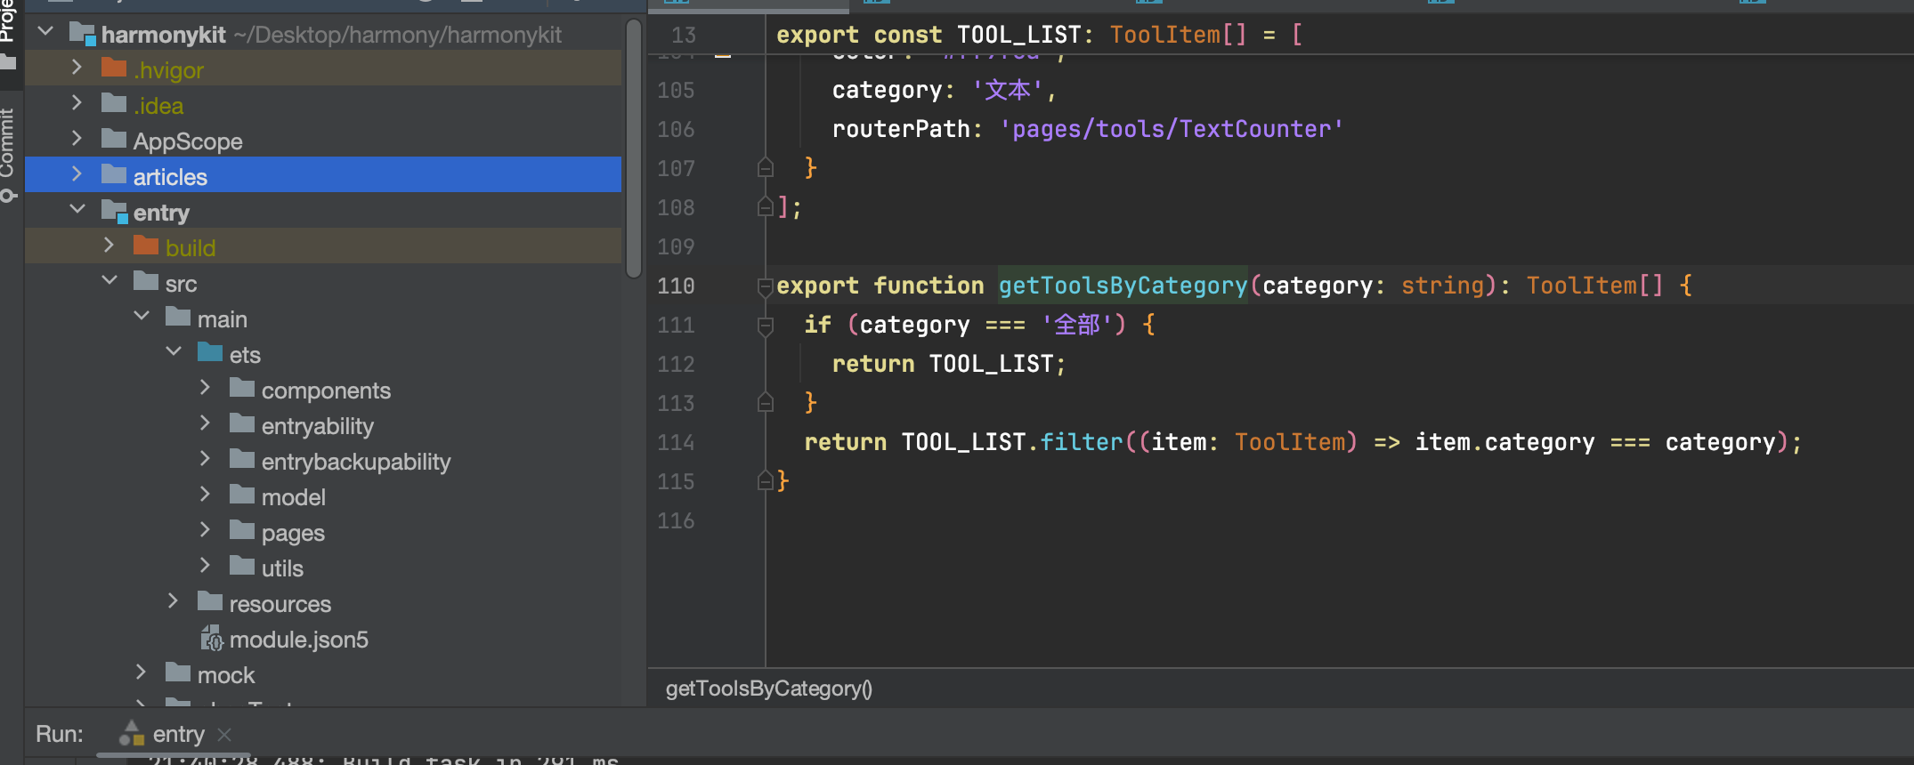Click getToolsByCategory() in the breadcrumb bar
Image resolution: width=1914 pixels, height=765 pixels.
click(769, 688)
